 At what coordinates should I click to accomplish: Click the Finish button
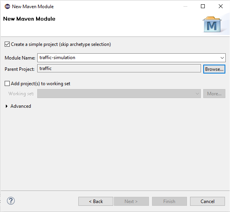[x=169, y=201]
